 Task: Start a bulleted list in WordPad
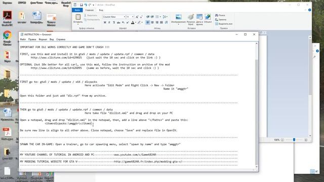point(157,17)
